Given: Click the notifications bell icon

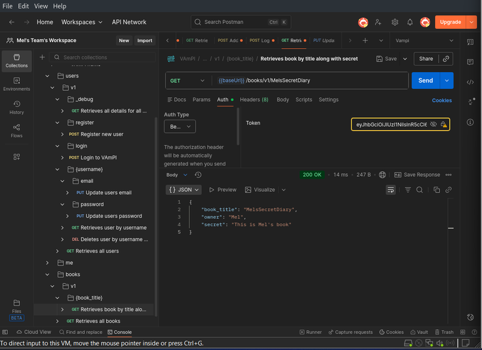Looking at the screenshot, I should click(x=410, y=22).
